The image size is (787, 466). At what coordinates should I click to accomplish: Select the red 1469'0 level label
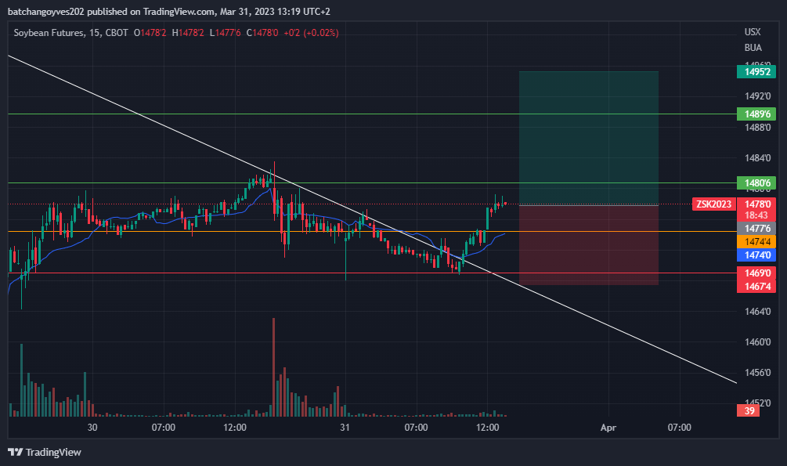click(x=756, y=273)
